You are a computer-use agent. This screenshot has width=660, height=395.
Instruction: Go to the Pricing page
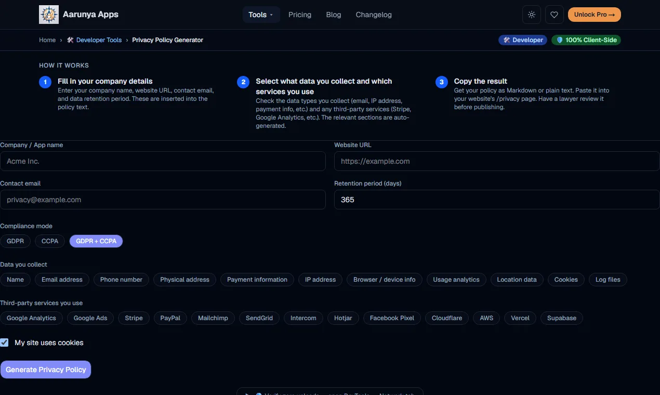tap(300, 15)
